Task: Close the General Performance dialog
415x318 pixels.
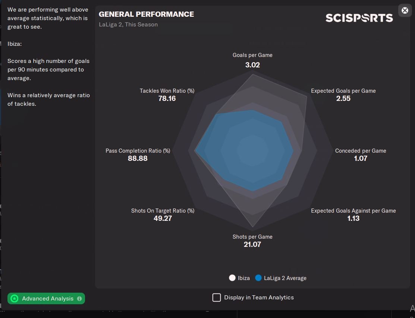Action: 405,10
